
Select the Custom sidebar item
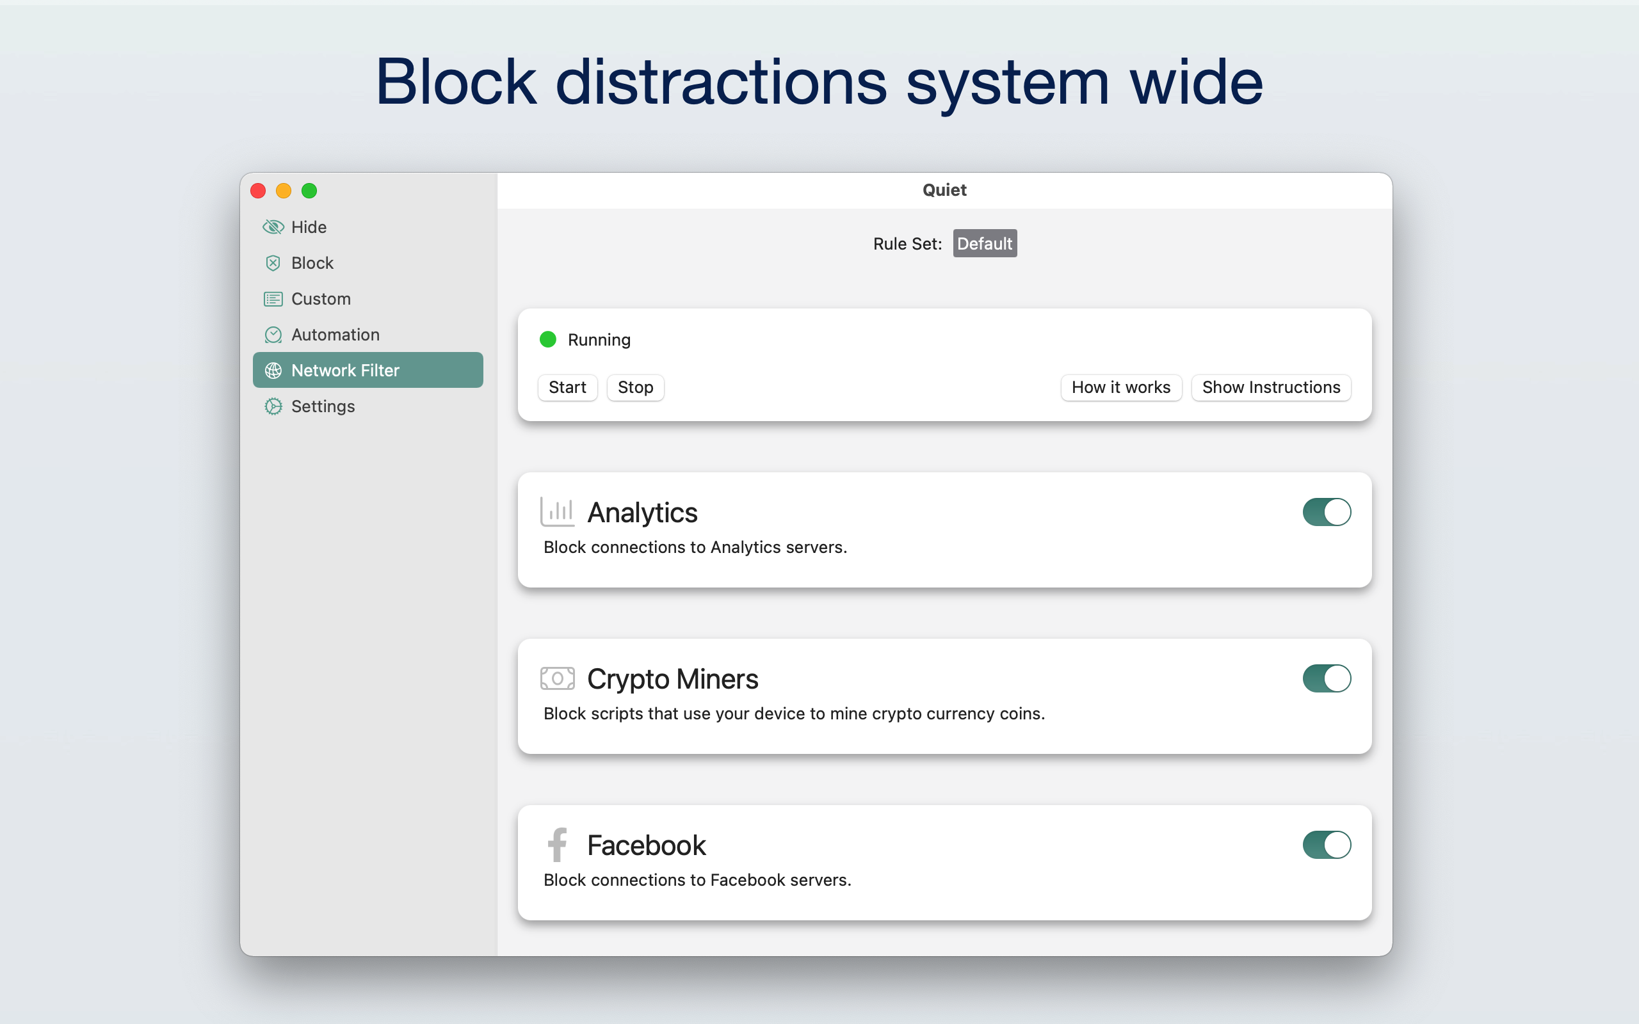coord(321,299)
